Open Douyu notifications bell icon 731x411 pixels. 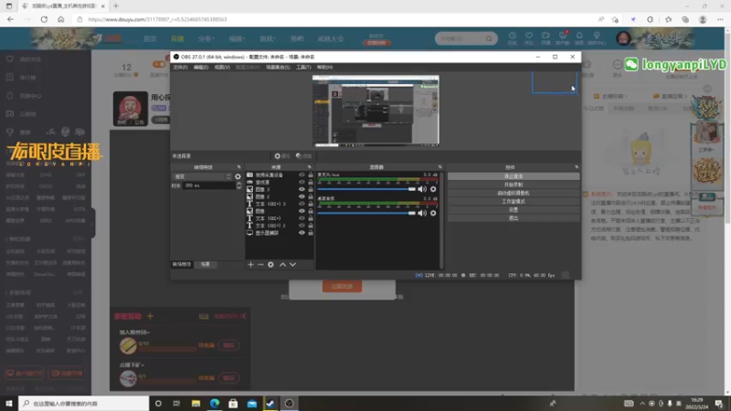579,36
